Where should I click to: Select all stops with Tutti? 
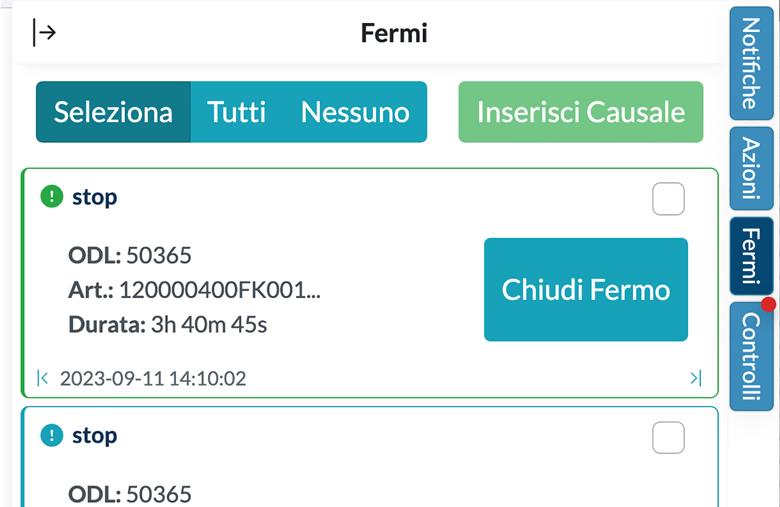(236, 112)
